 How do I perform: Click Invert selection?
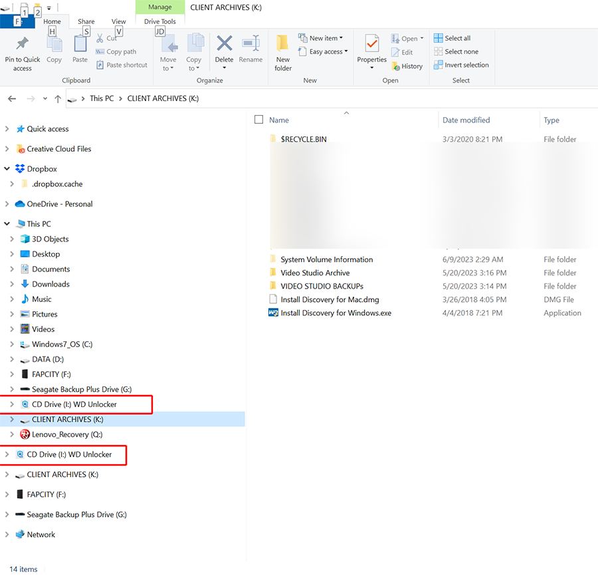click(462, 65)
